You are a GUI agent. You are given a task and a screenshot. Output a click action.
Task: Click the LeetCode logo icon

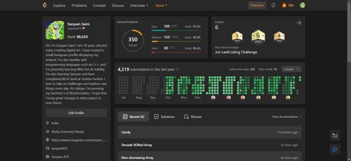(x=45, y=5)
